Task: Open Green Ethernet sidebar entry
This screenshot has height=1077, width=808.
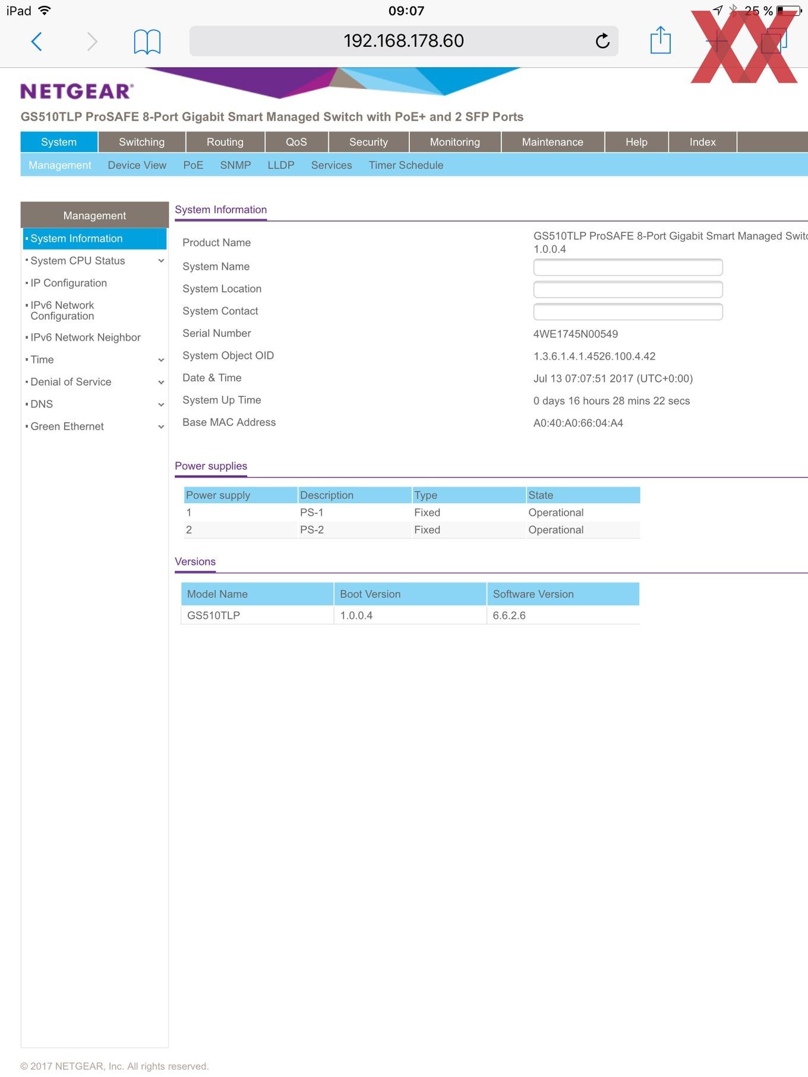Action: click(x=67, y=427)
